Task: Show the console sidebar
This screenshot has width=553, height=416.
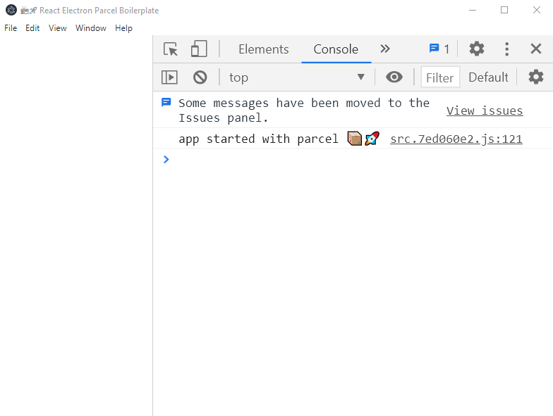Action: [x=169, y=77]
